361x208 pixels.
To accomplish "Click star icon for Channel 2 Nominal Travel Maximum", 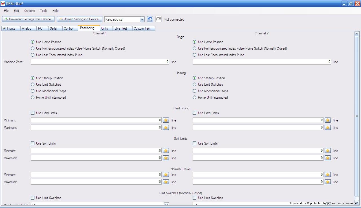I will pos(327,182).
